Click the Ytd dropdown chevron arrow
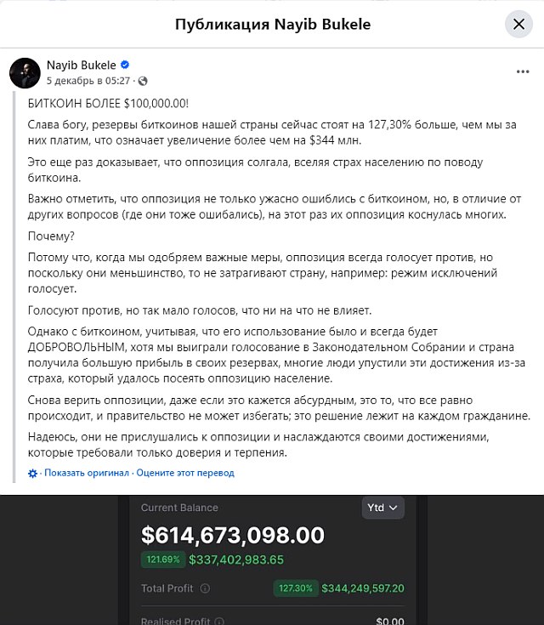The width and height of the screenshot is (544, 625). click(x=394, y=508)
